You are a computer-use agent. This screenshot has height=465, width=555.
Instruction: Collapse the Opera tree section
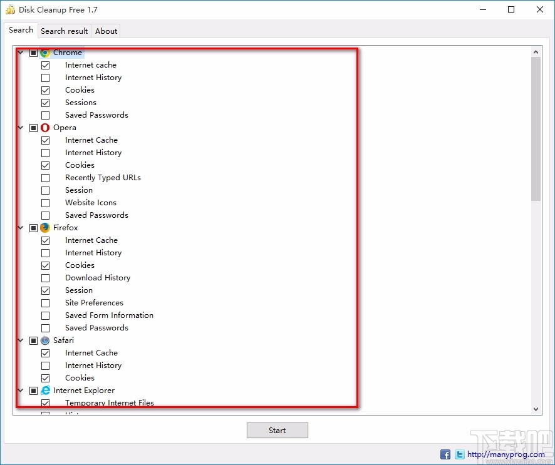[x=20, y=127]
